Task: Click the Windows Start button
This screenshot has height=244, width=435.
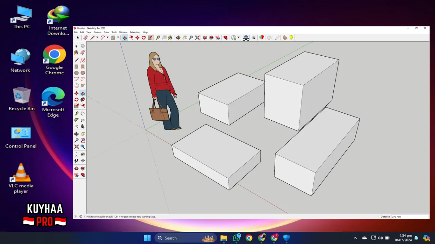Action: [147, 238]
